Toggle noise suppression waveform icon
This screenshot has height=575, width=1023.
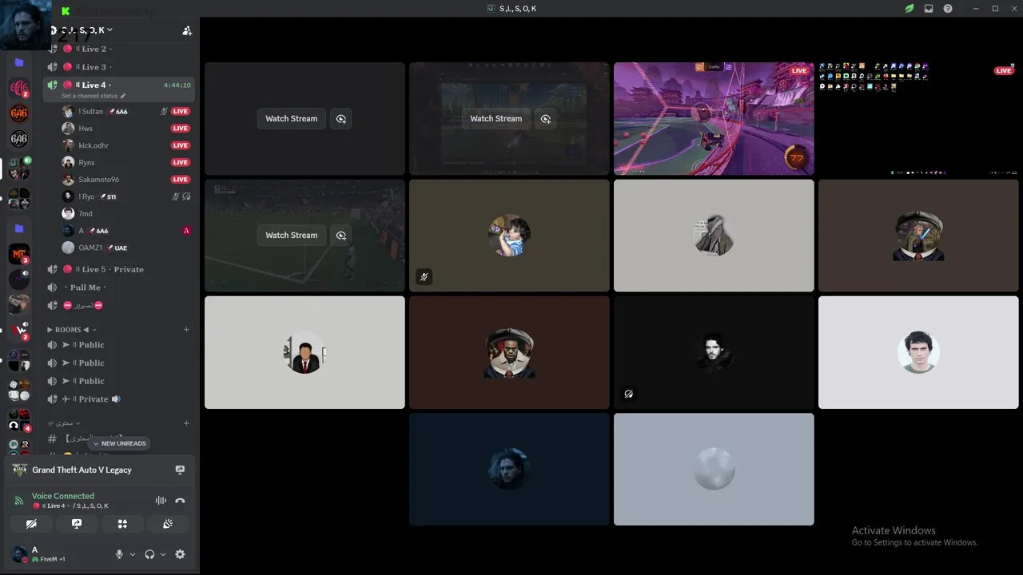[161, 501]
